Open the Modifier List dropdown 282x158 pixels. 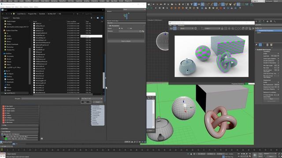coord(268,28)
